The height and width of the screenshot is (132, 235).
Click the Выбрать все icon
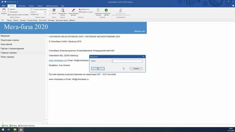pos(80,9)
